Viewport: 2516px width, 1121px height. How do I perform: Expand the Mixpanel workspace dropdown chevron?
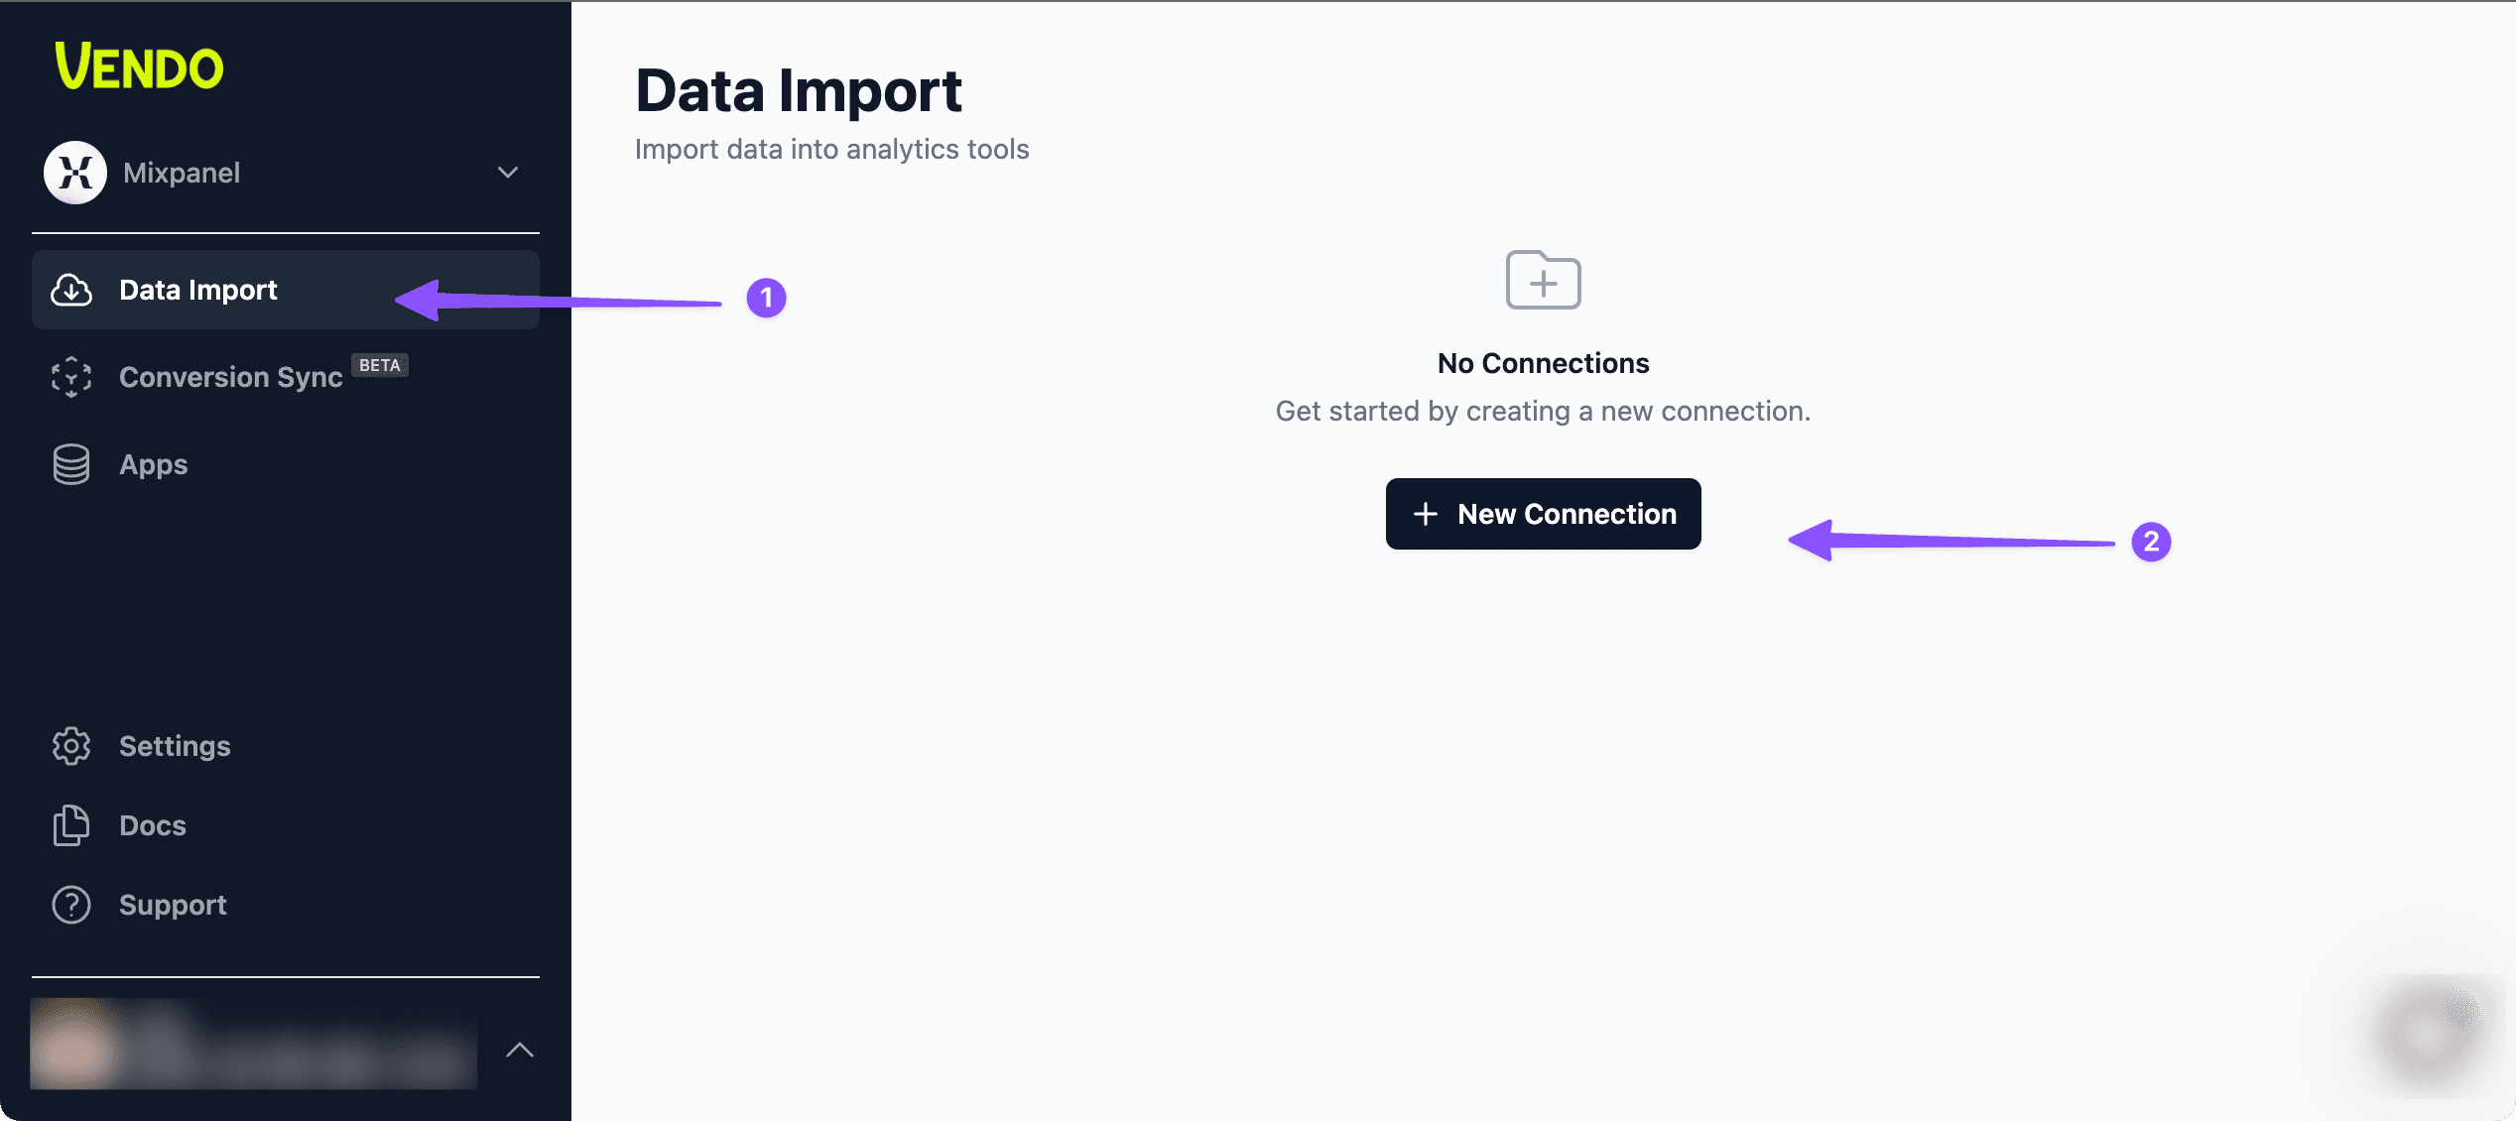click(x=508, y=173)
